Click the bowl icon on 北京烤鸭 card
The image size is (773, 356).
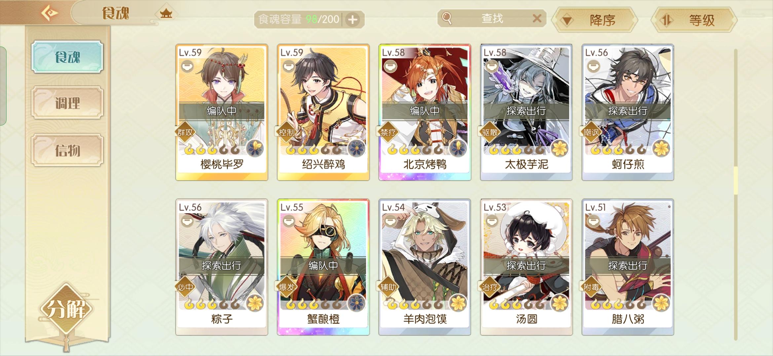click(390, 67)
